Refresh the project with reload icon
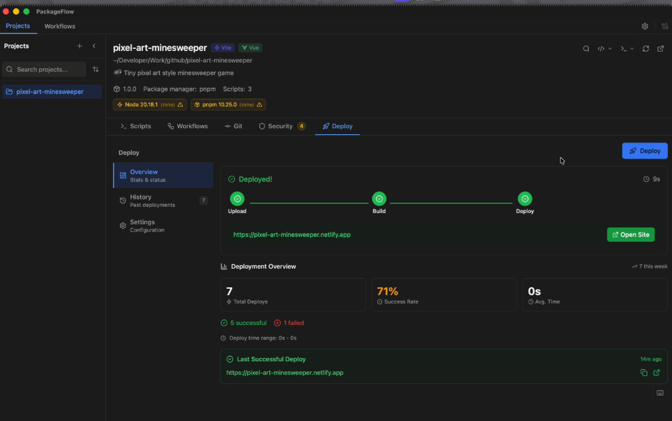672x421 pixels. pyautogui.click(x=645, y=48)
